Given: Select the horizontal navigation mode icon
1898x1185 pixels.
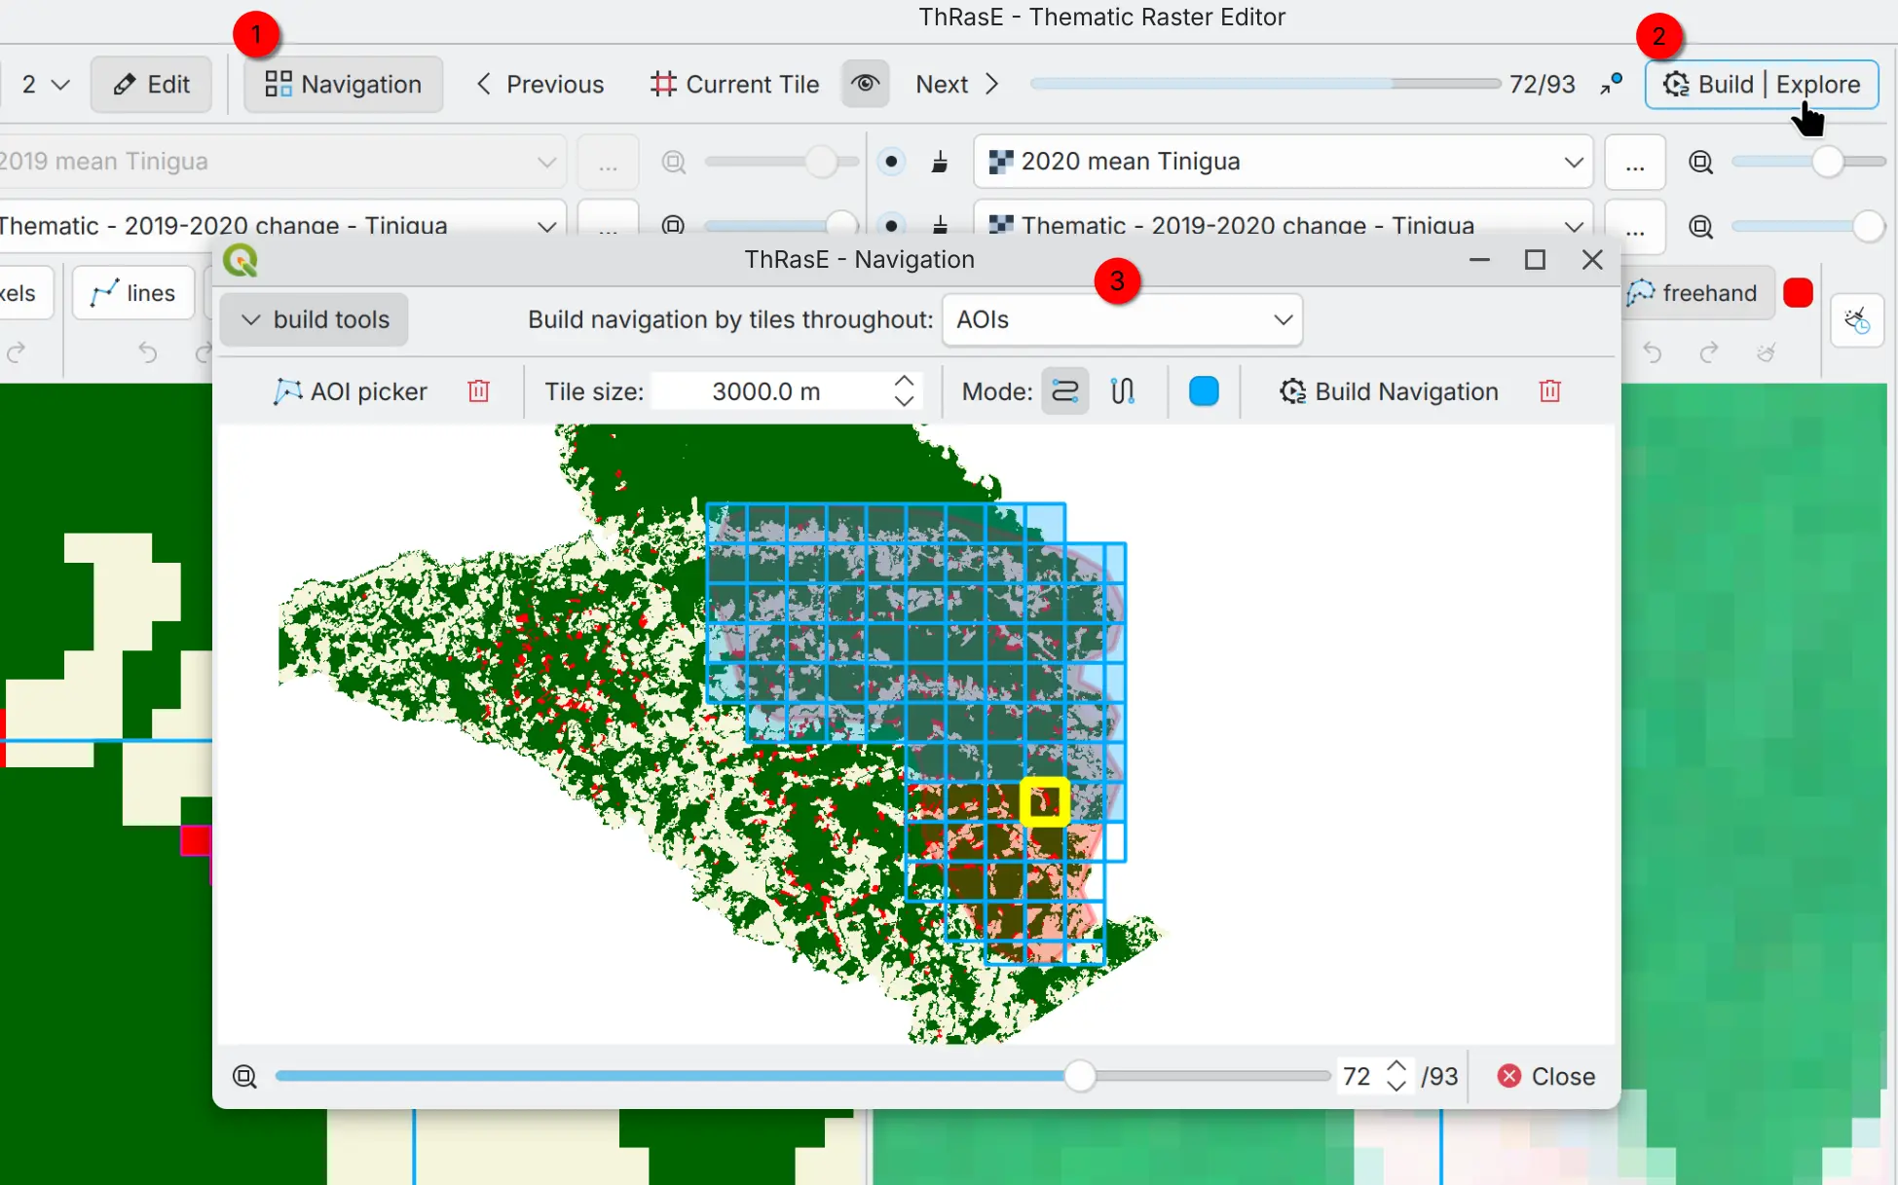Looking at the screenshot, I should pyautogui.click(x=1064, y=391).
